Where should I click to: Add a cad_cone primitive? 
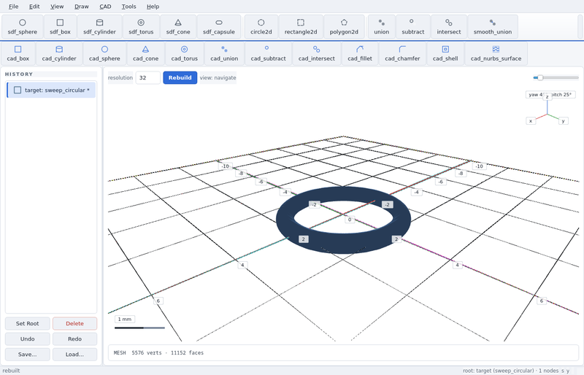[x=145, y=54]
